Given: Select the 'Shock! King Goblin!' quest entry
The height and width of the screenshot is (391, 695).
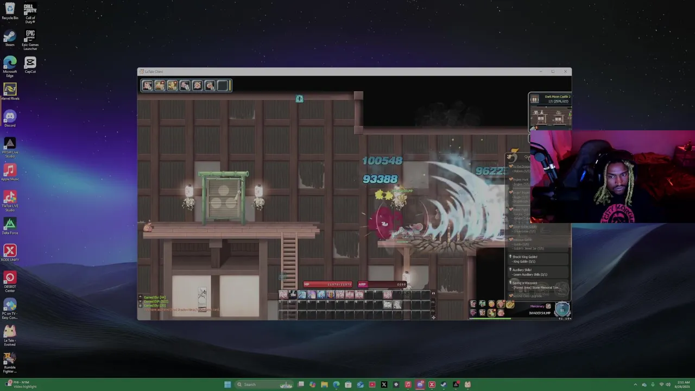Looking at the screenshot, I should [x=539, y=259].
